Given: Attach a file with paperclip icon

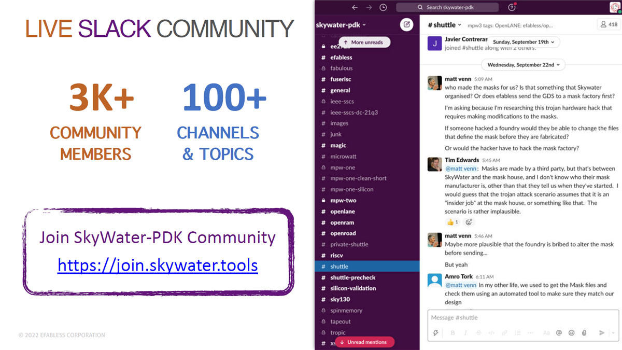Looking at the screenshot, I should tap(584, 332).
